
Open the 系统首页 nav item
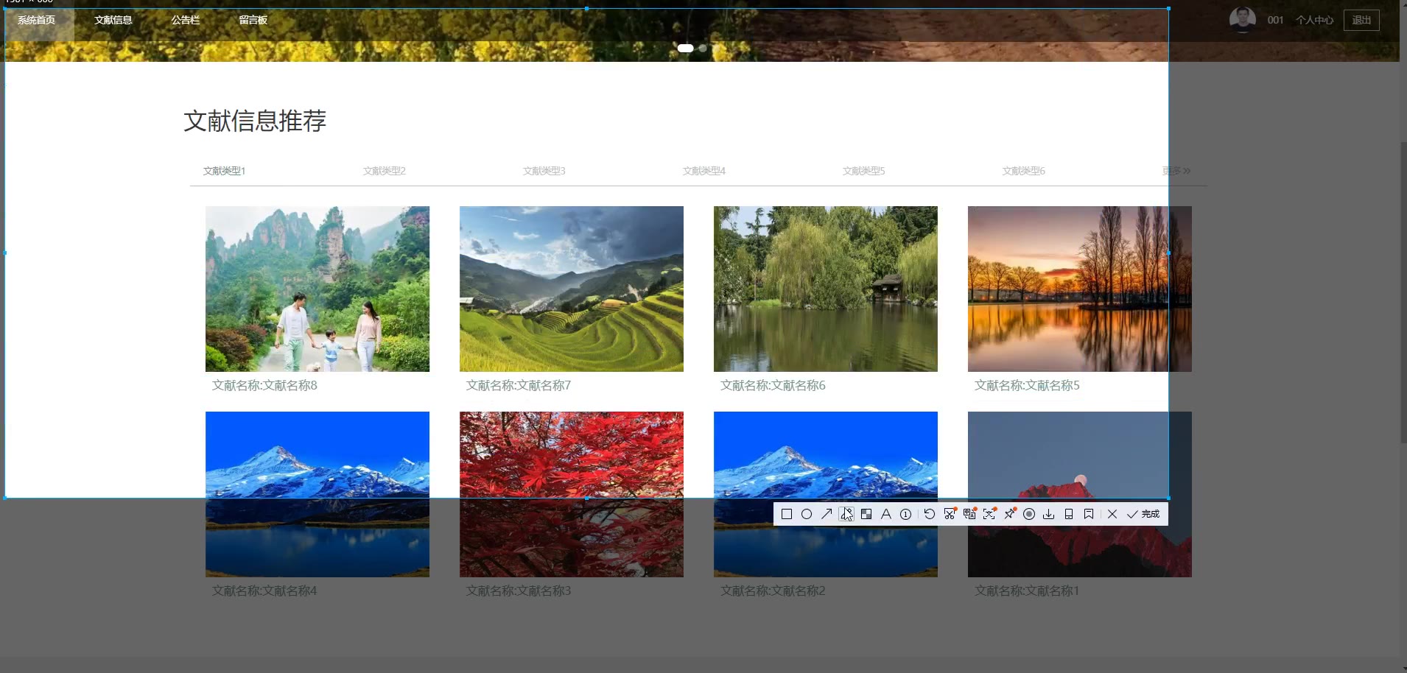(37, 20)
